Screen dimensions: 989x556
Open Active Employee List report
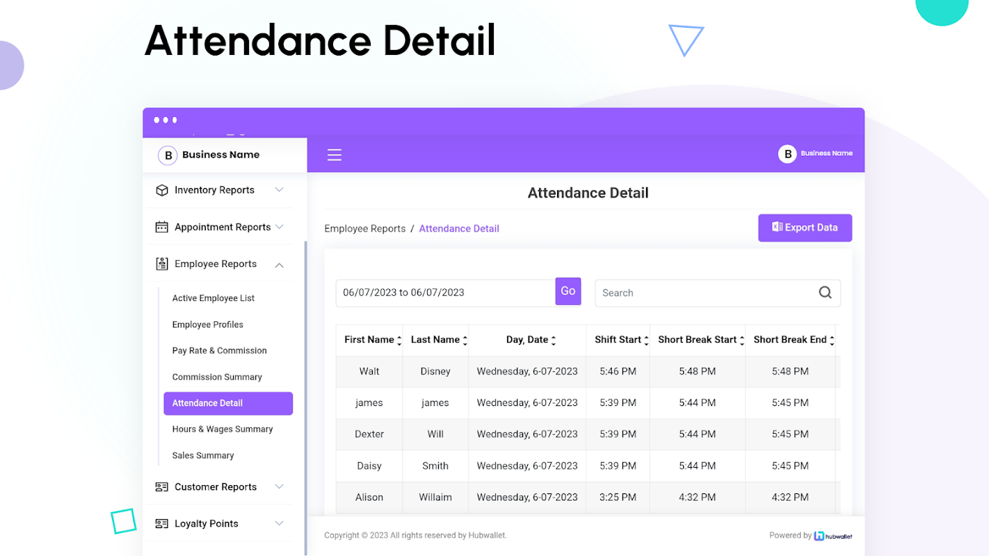[x=214, y=298]
